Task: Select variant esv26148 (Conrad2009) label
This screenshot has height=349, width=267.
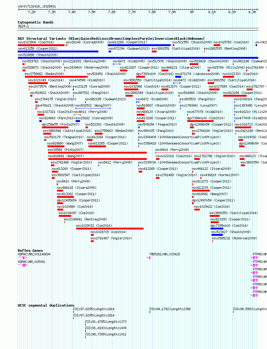Action: pyautogui.click(x=85, y=42)
